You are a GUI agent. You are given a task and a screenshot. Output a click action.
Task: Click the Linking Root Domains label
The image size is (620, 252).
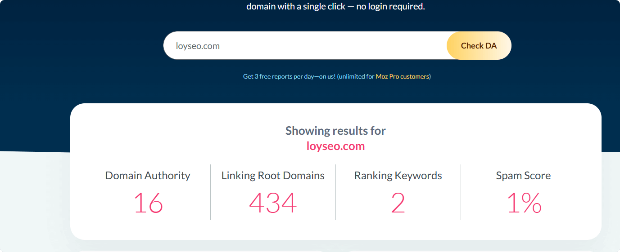tap(273, 176)
